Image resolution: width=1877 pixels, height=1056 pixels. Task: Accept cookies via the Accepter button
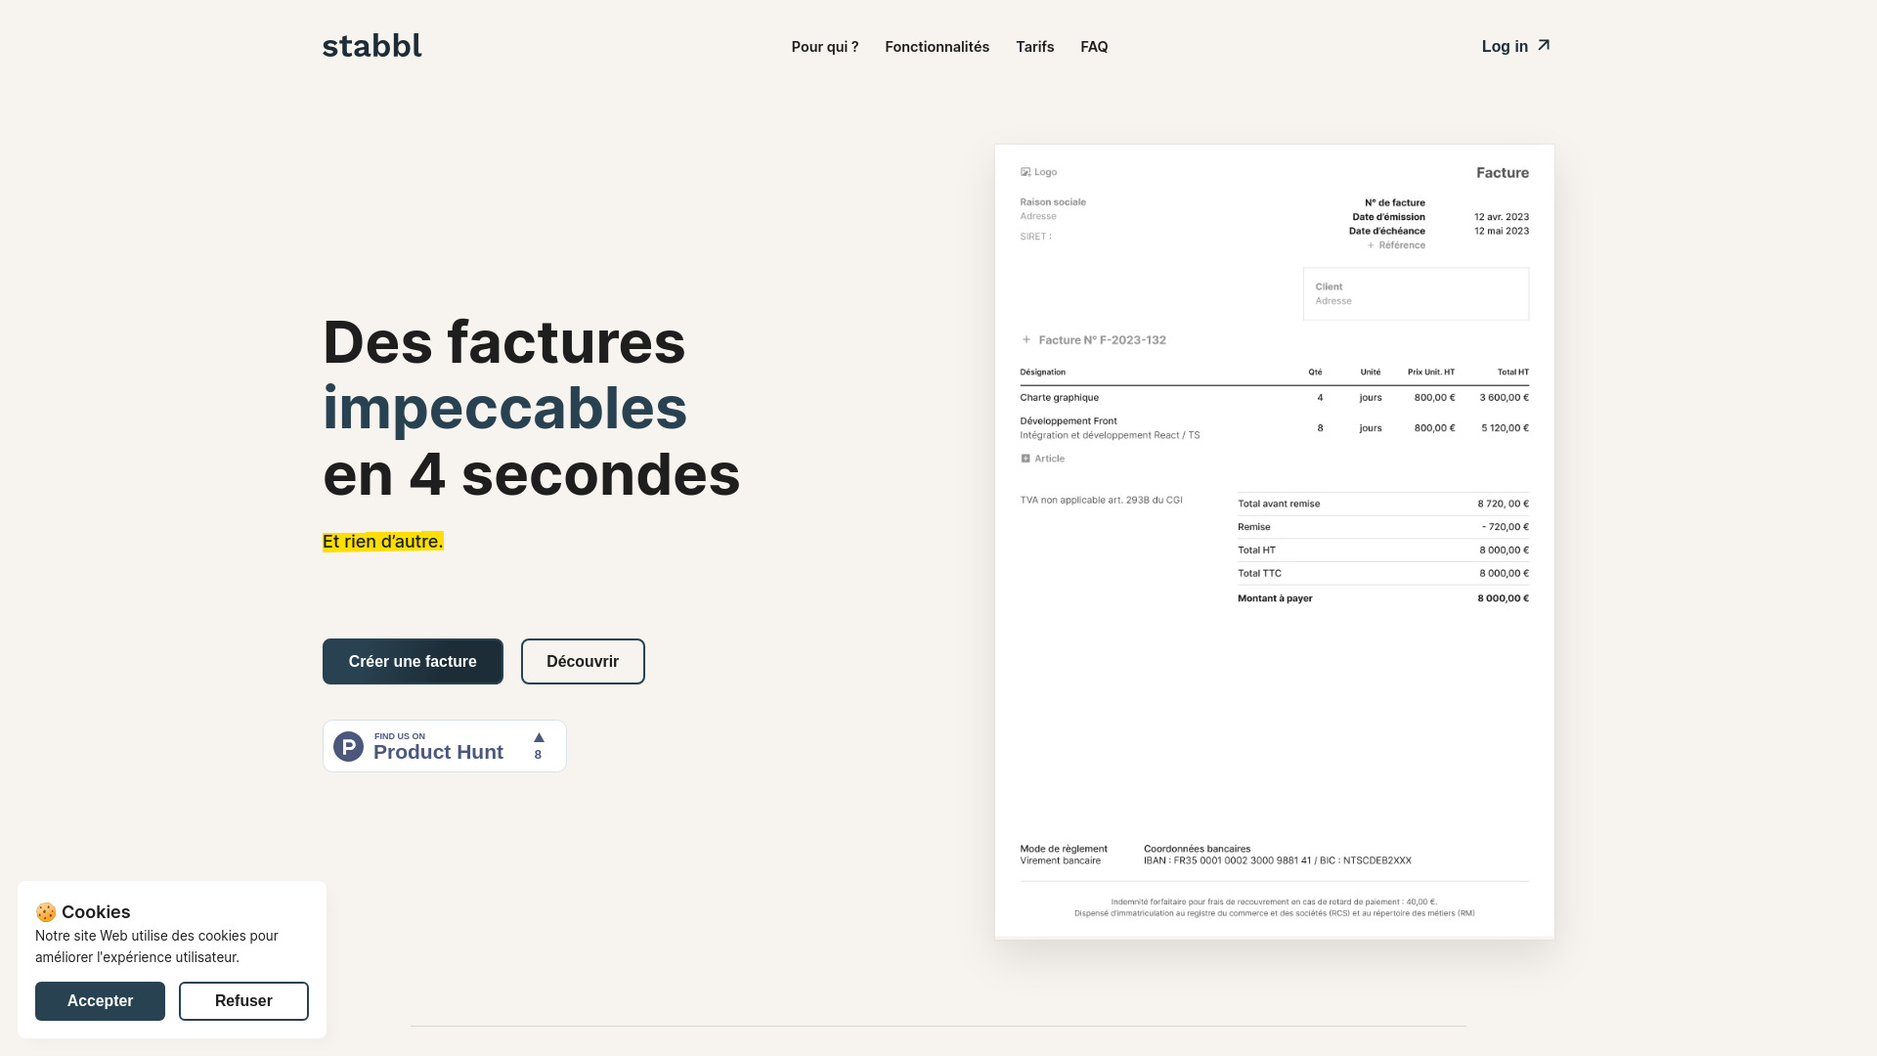(x=100, y=1000)
